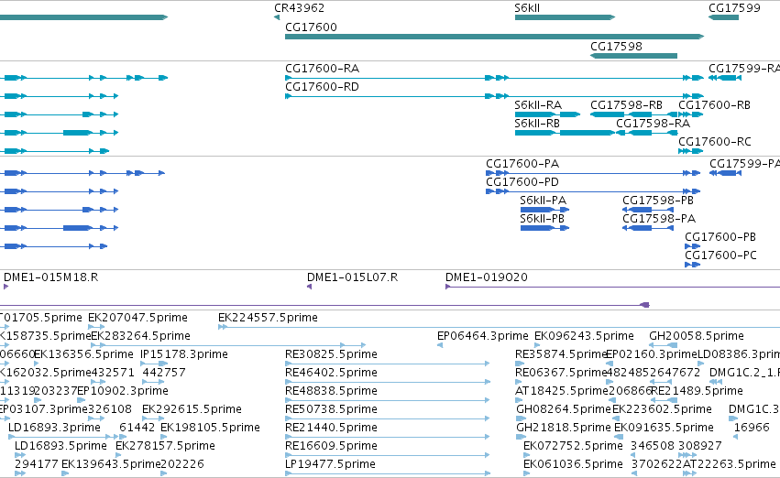The width and height of the screenshot is (780, 478).
Task: Select the GH08264.5prime EST label
Action: point(564,409)
